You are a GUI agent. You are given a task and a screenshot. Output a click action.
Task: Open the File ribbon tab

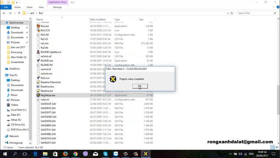[6, 7]
